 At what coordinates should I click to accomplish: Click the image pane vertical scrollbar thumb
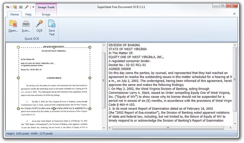[x=104, y=80]
